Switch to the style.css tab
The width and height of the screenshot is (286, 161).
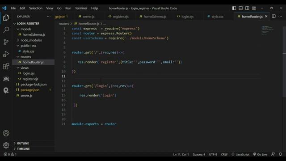click(x=217, y=17)
